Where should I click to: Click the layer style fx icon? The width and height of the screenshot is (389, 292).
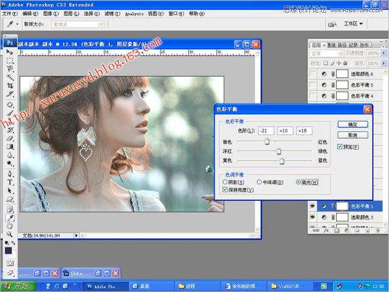[326, 231]
